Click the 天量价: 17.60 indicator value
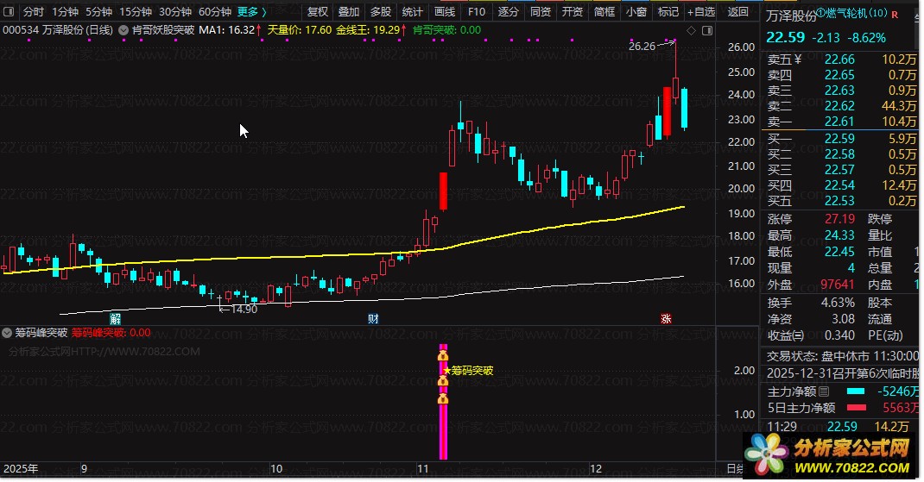 click(x=300, y=30)
